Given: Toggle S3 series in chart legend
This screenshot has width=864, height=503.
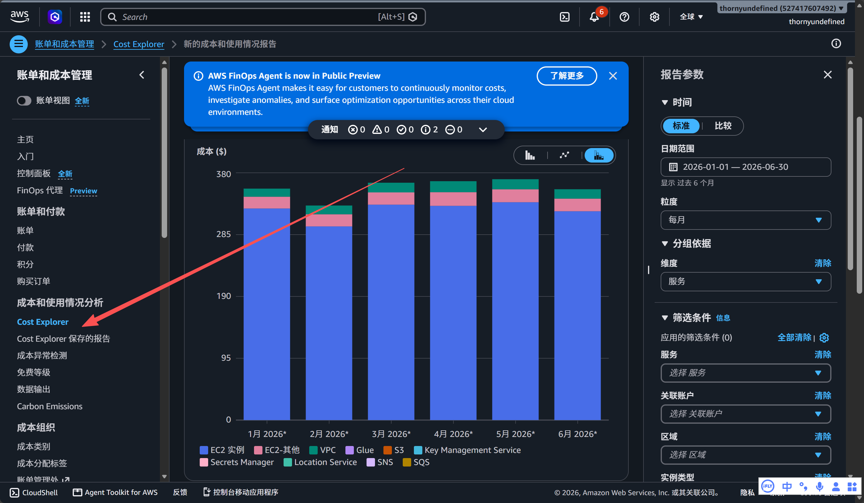Looking at the screenshot, I should click(x=394, y=450).
